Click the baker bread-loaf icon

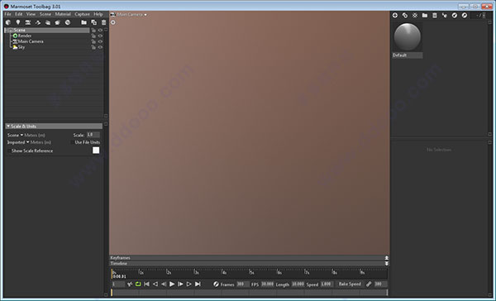[x=57, y=22]
